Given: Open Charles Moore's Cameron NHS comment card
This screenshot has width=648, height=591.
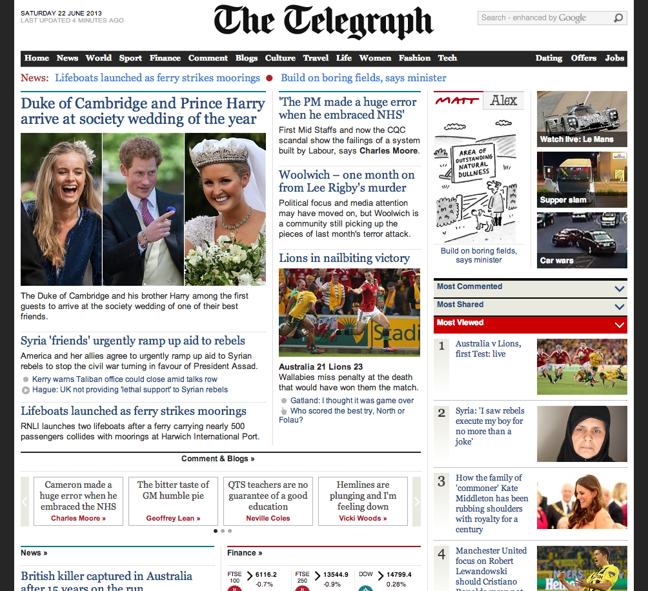Looking at the screenshot, I should pos(78,501).
